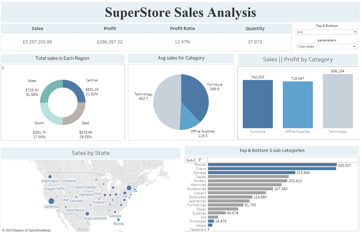Image resolution: width=362 pixels, height=232 pixels.
Task: Click the Binders bar showing 203,413
Action: point(248,181)
